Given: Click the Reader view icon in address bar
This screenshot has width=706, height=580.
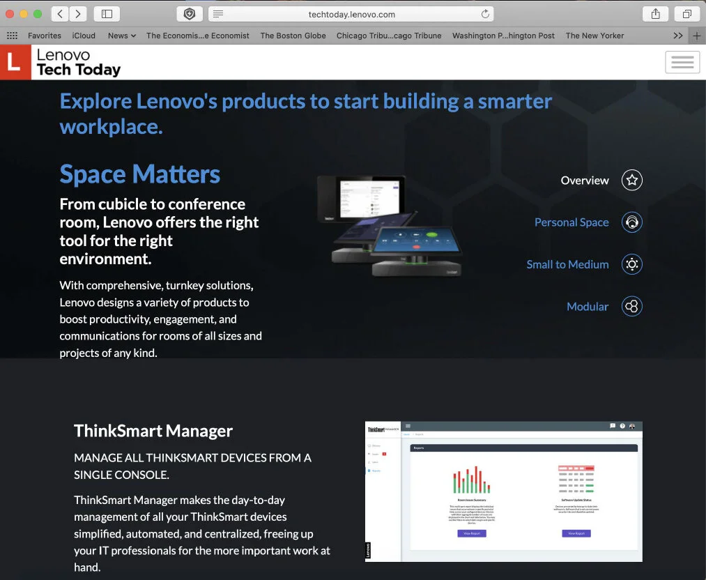Looking at the screenshot, I should click(x=218, y=14).
